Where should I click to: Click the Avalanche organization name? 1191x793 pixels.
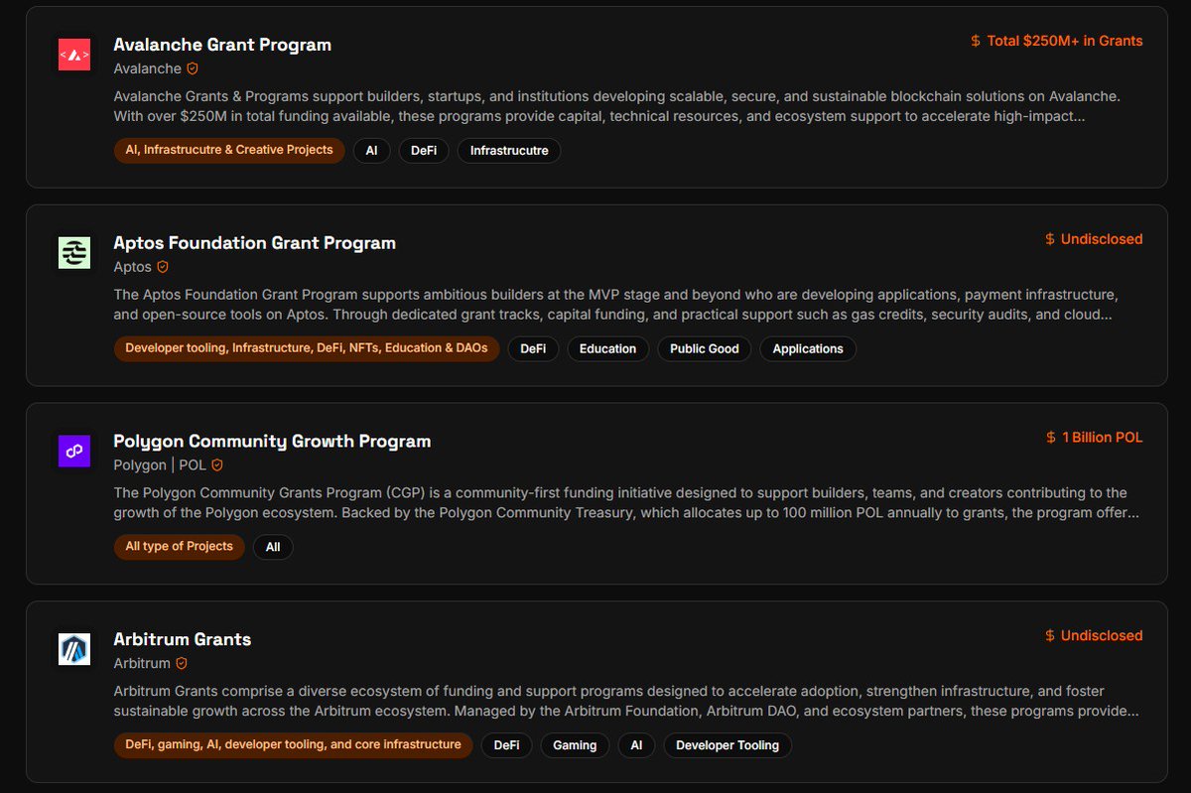(x=148, y=68)
